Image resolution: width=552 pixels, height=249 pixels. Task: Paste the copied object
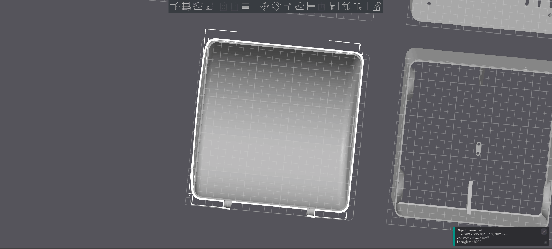pos(234,6)
